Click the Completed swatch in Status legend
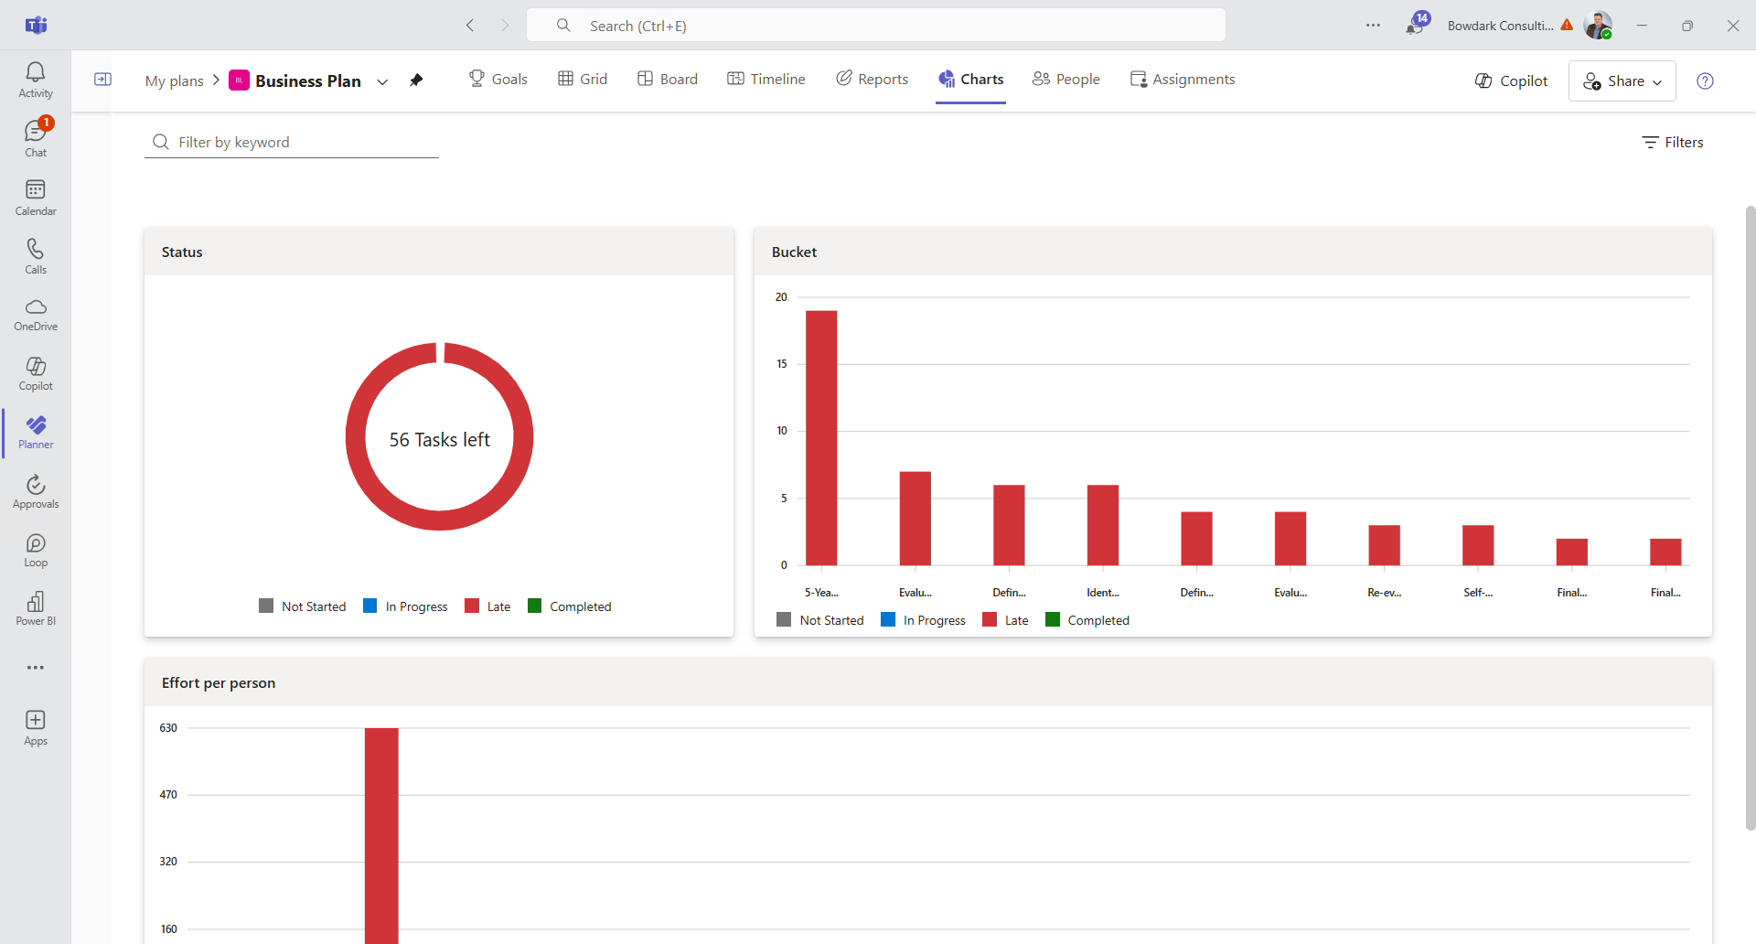The height and width of the screenshot is (944, 1756). (535, 606)
